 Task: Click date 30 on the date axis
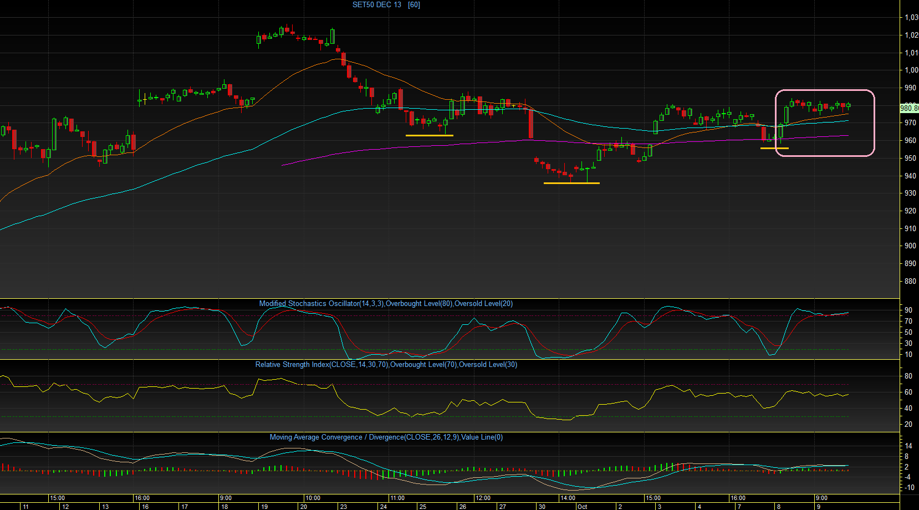tap(542, 507)
